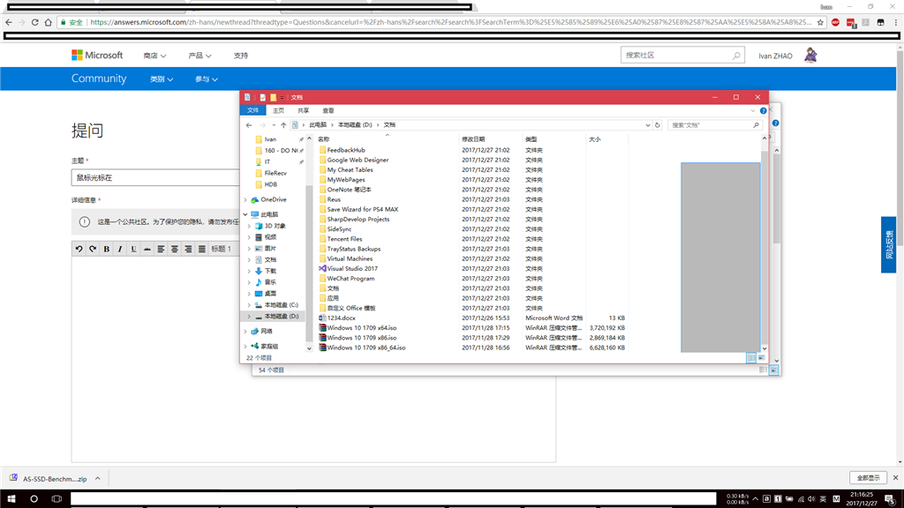Click the 主题 subject input field
Screen dimensions: 904x508
[155, 177]
